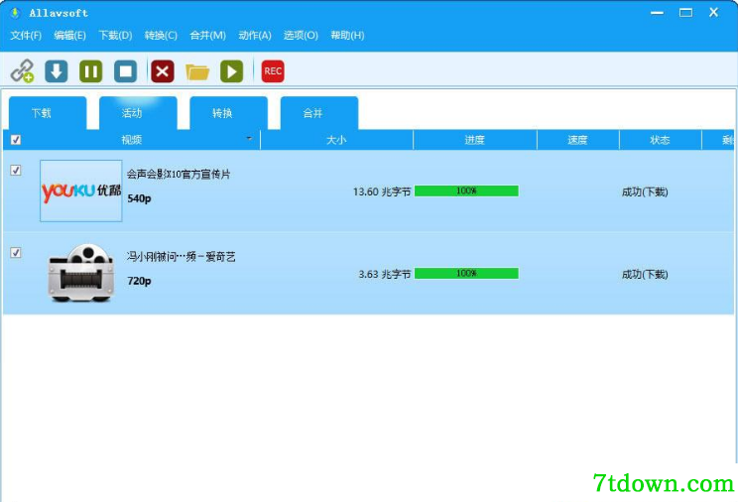Image resolution: width=738 pixels, height=502 pixels.
Task: Sort by the 大小 column header
Action: [336, 140]
